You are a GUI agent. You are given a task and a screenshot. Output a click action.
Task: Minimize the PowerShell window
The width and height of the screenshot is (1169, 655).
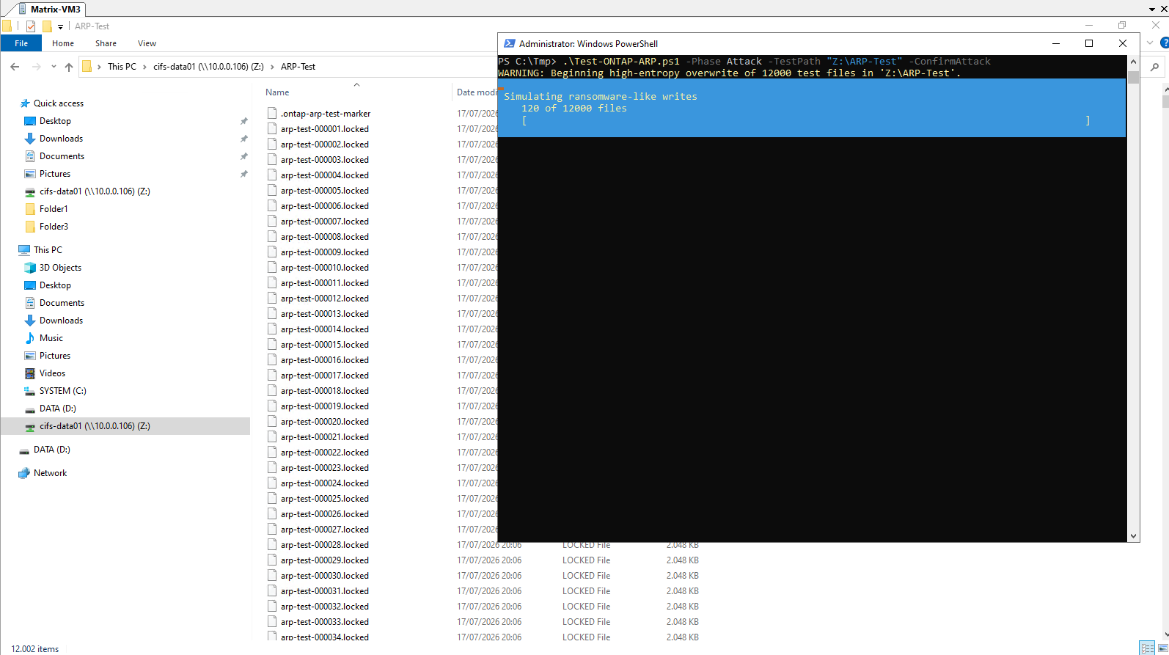[x=1056, y=43]
